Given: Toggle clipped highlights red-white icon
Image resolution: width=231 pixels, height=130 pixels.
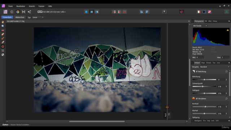Looking at the screenshot, I should [x=199, y=12].
